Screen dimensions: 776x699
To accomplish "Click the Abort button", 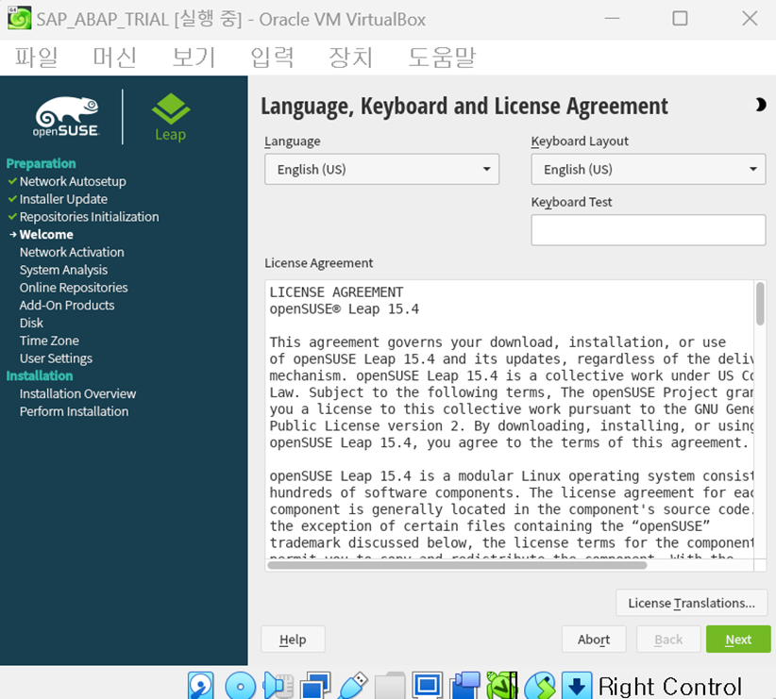I will 594,640.
